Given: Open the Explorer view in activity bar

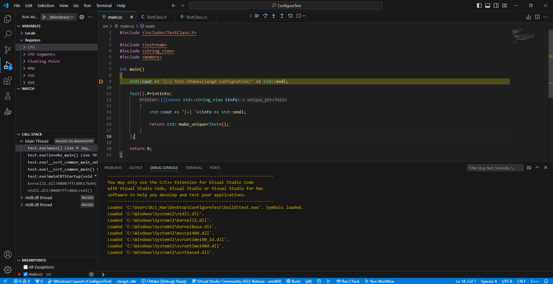Looking at the screenshot, I should [x=8, y=19].
